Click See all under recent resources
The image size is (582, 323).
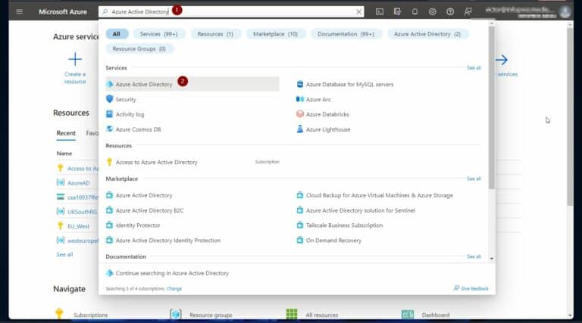click(64, 254)
